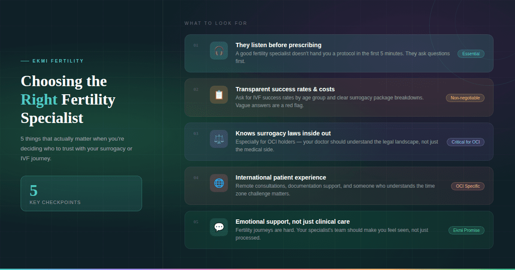
Task: Click the Essential badge
Action: [471, 54]
